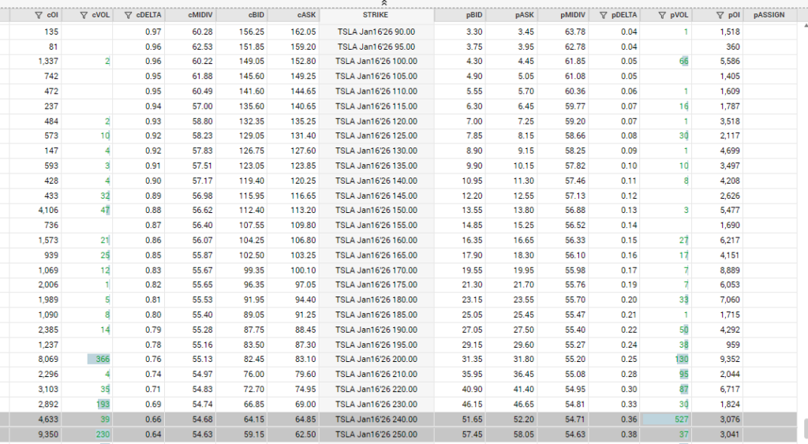This screenshot has width=808, height=444.
Task: Click the pMIDIV value 63.78
Action: (575, 32)
